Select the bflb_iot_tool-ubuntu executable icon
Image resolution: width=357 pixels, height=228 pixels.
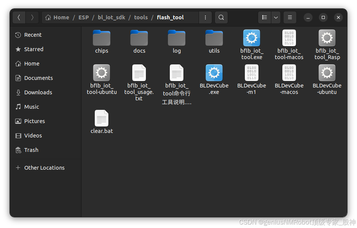pos(102,73)
